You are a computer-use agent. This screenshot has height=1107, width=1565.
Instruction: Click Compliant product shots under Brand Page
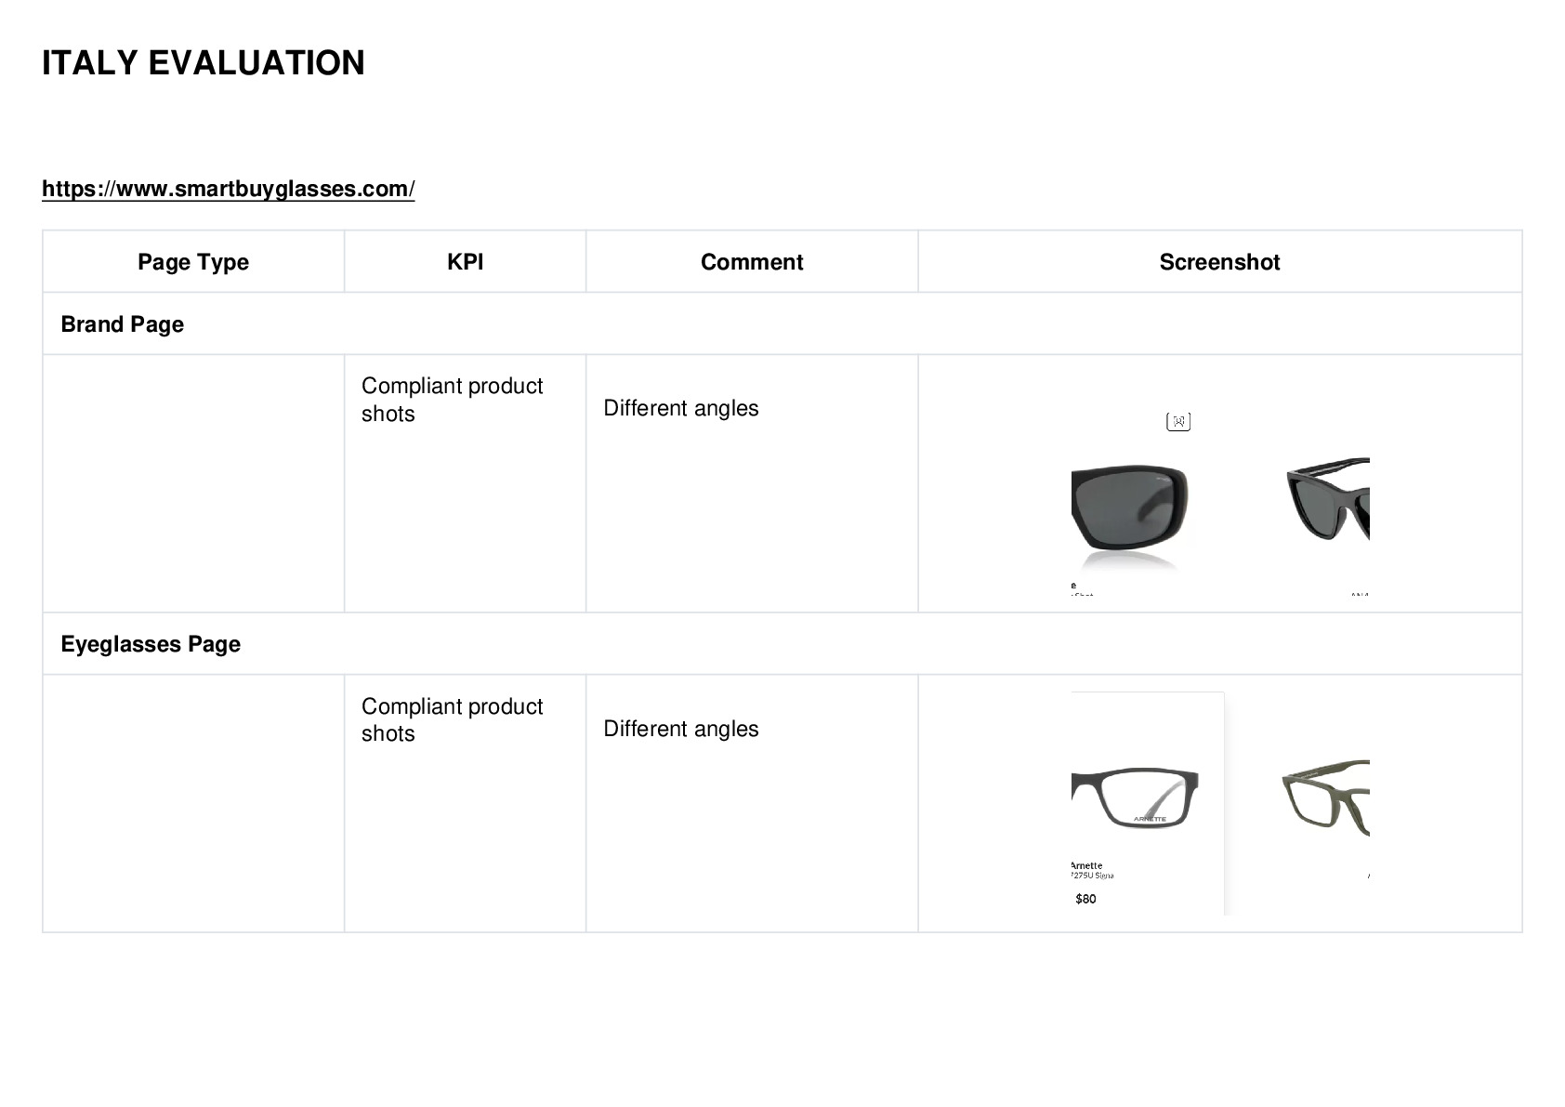(453, 400)
